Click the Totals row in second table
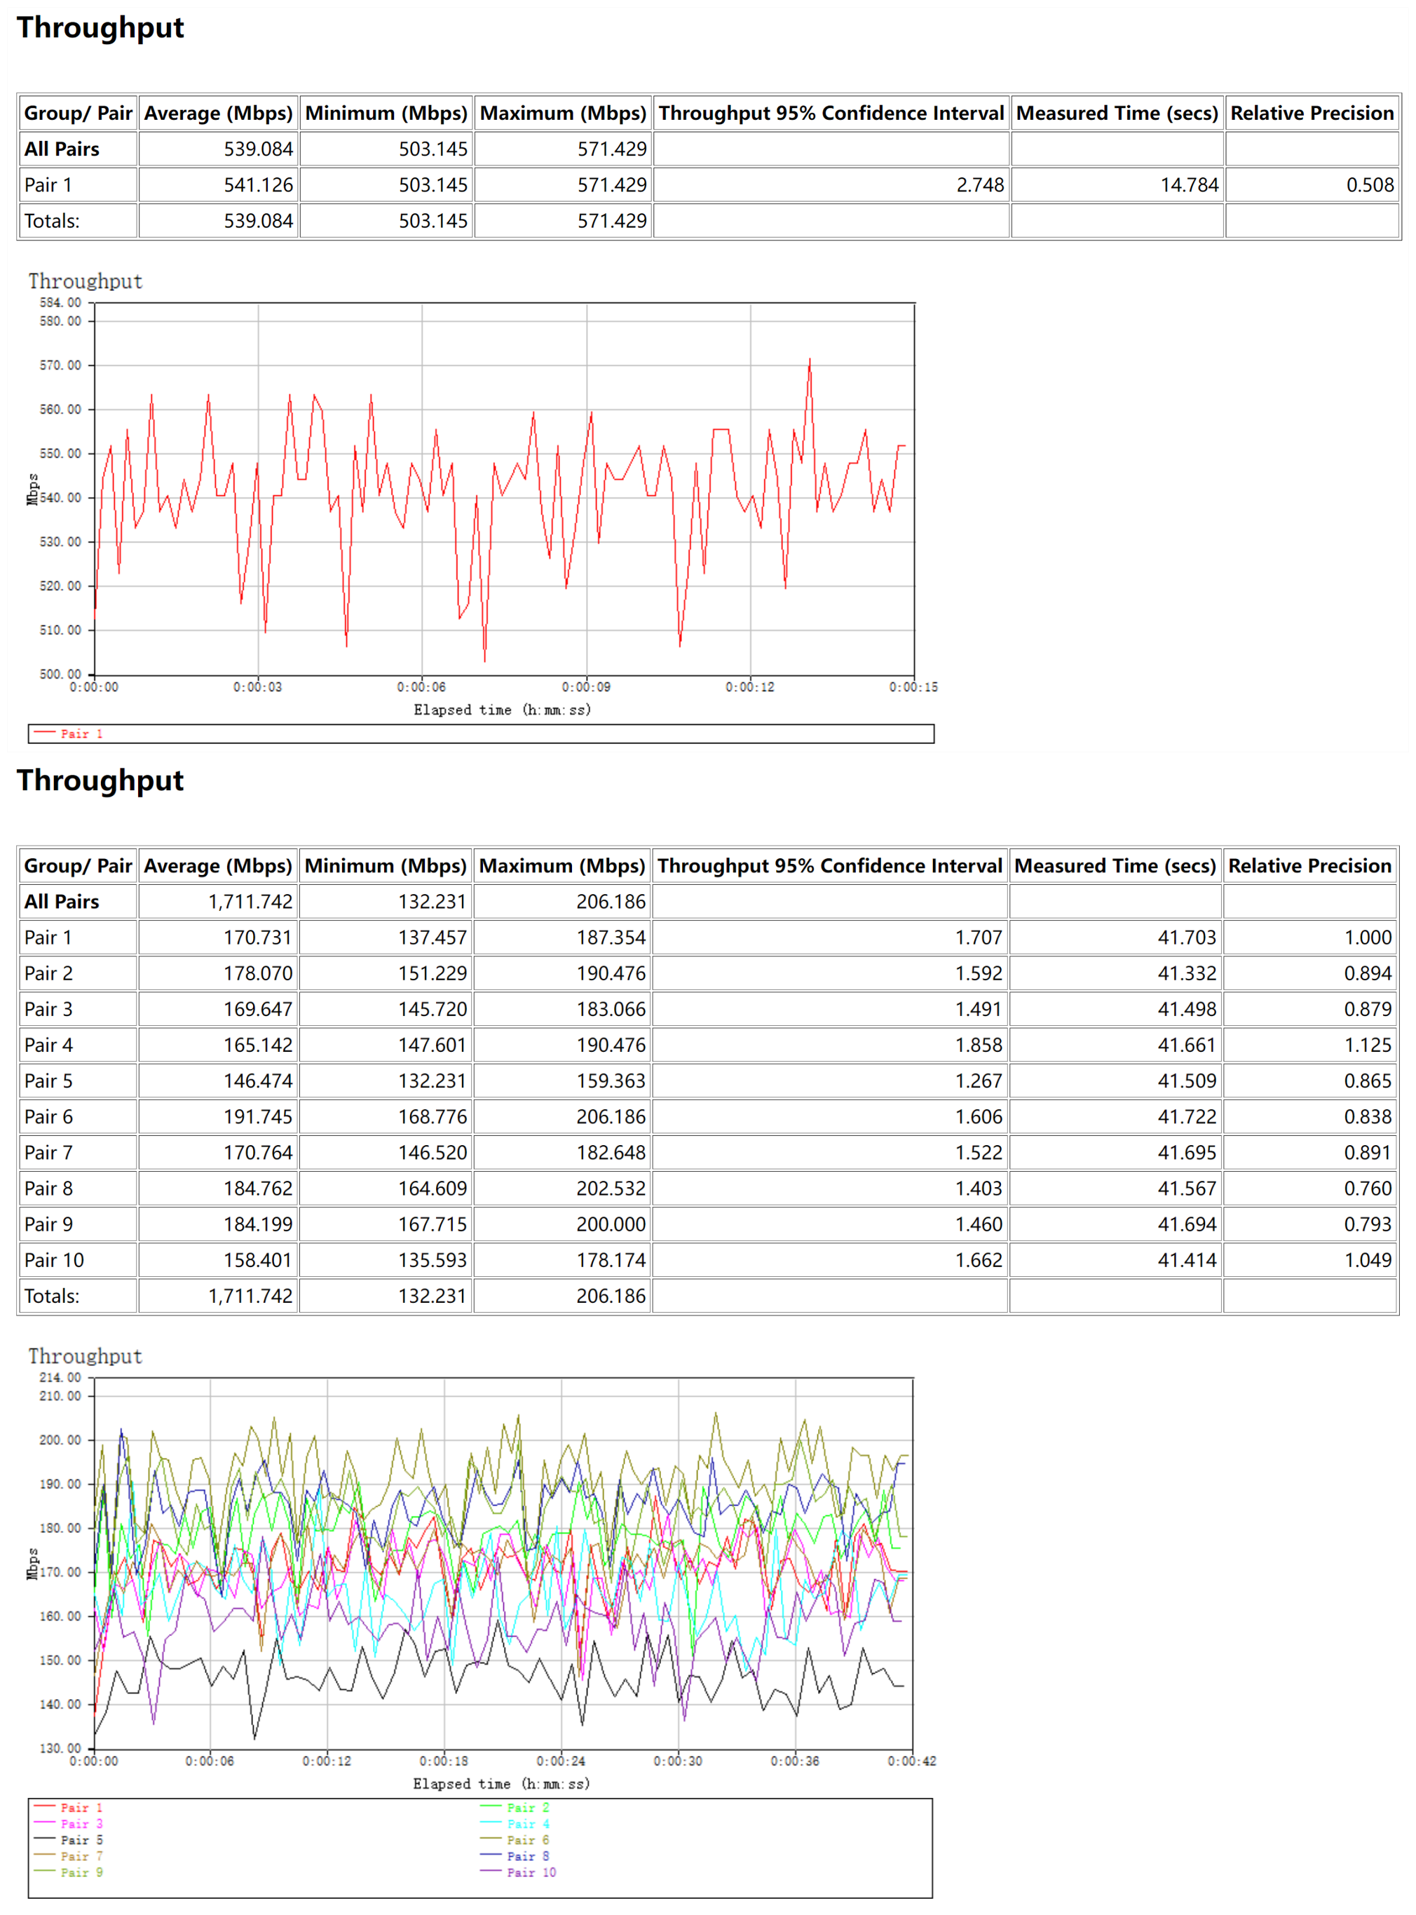Screen dimensions: 1416x1915 (51, 1296)
